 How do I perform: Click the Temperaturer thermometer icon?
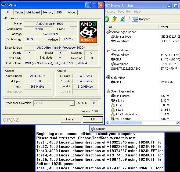tap(108, 50)
